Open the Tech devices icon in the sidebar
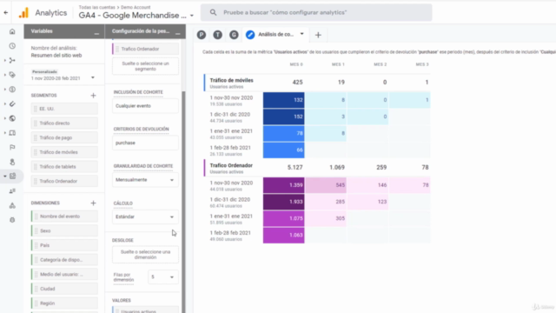This screenshot has width=556, height=313. tap(12, 133)
